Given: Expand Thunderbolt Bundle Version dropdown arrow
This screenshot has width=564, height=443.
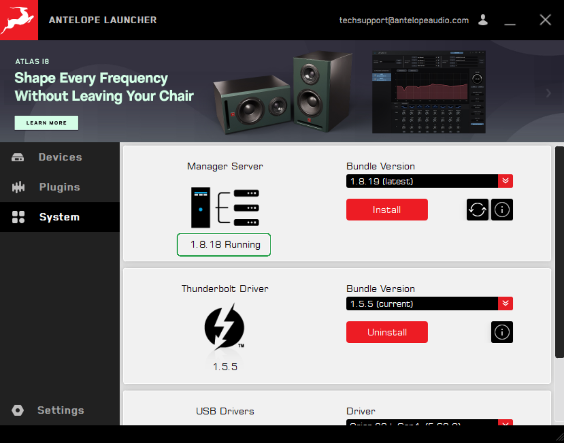Looking at the screenshot, I should pos(505,303).
